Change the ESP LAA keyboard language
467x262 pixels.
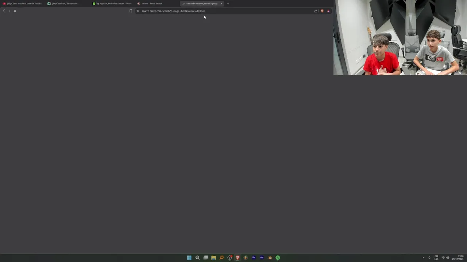point(436,258)
